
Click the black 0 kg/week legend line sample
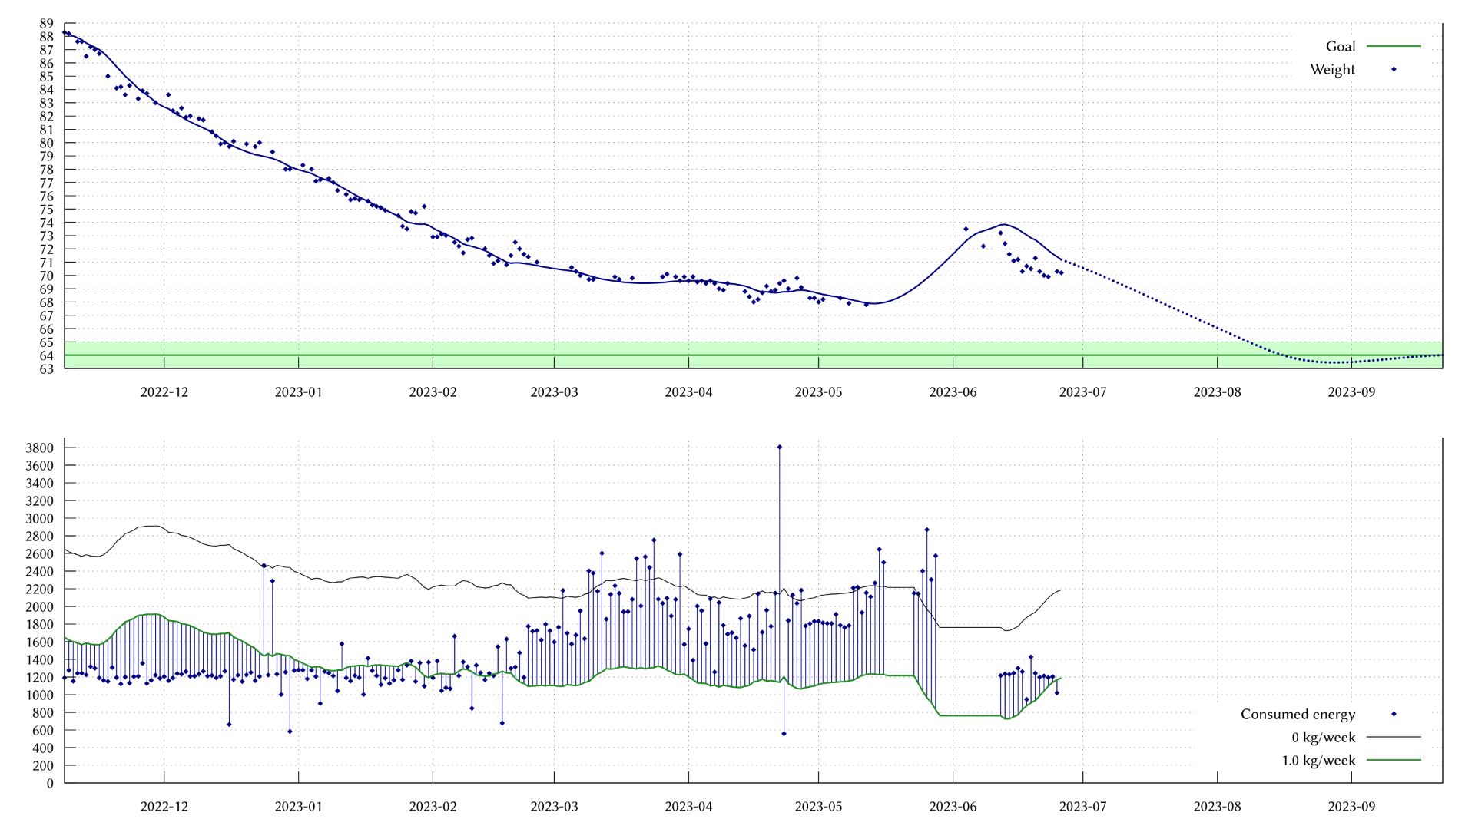pos(1394,737)
